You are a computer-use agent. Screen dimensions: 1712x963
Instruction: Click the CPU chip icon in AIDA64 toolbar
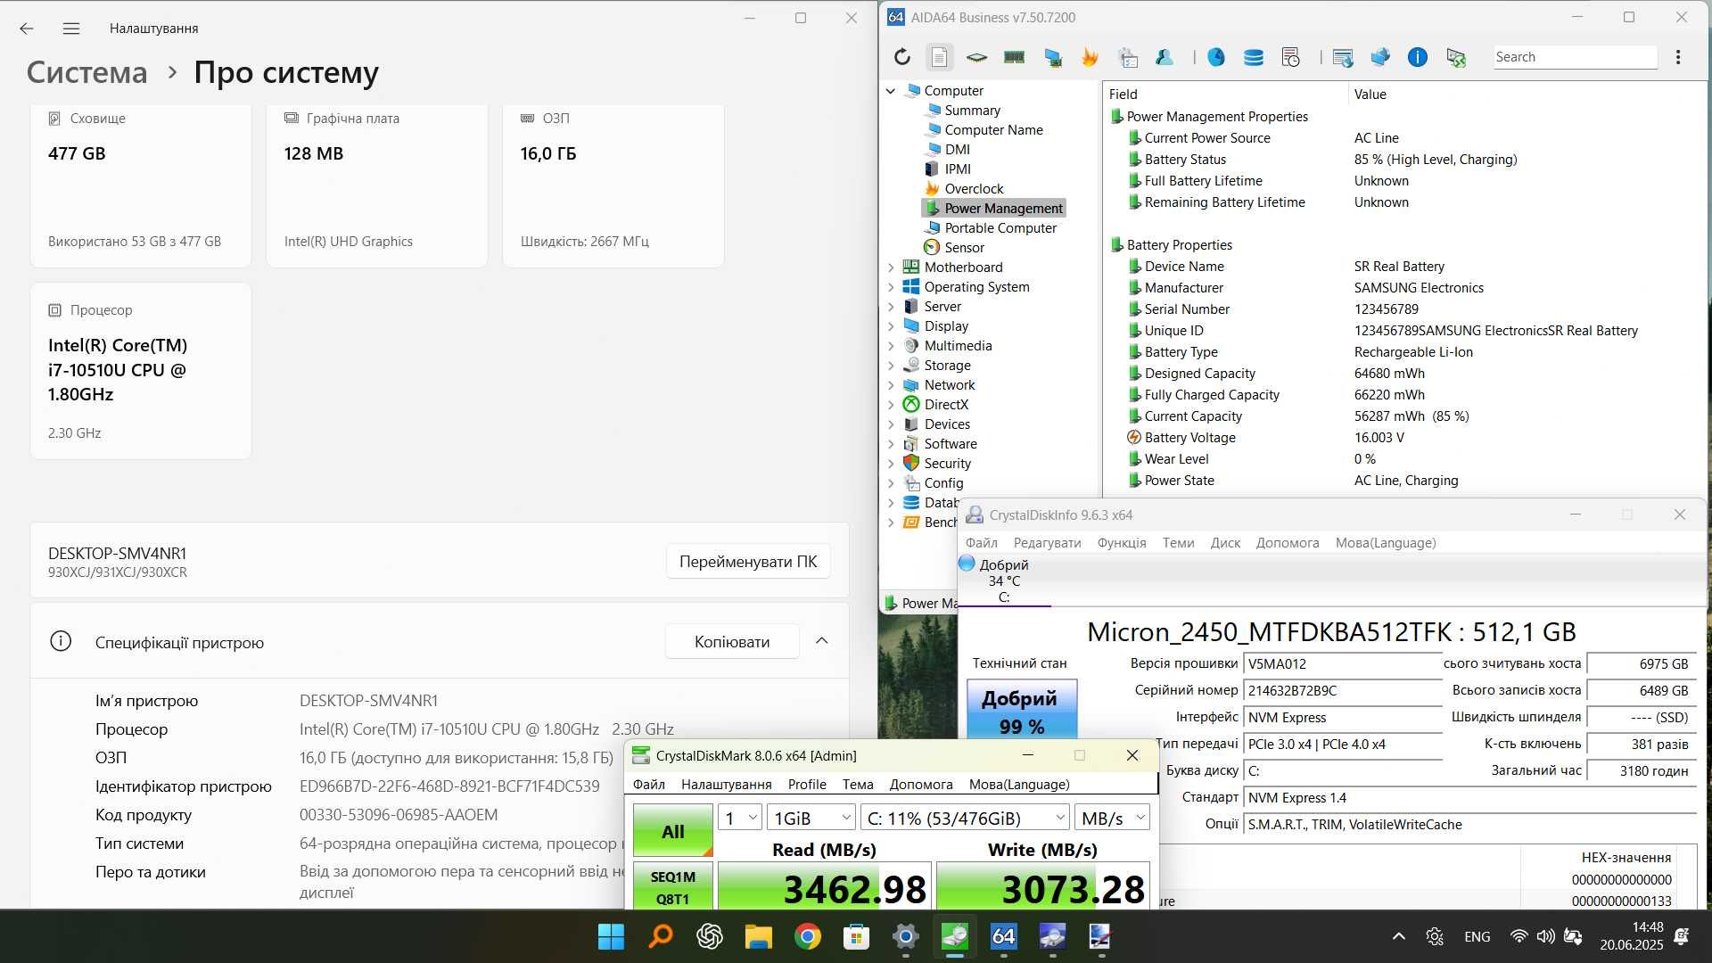(x=976, y=57)
